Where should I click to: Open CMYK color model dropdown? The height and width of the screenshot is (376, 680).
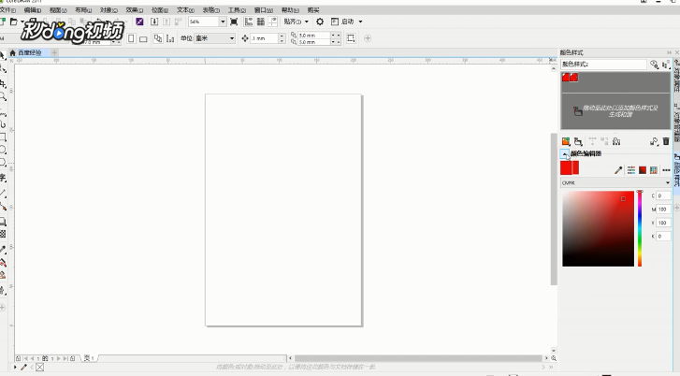615,182
